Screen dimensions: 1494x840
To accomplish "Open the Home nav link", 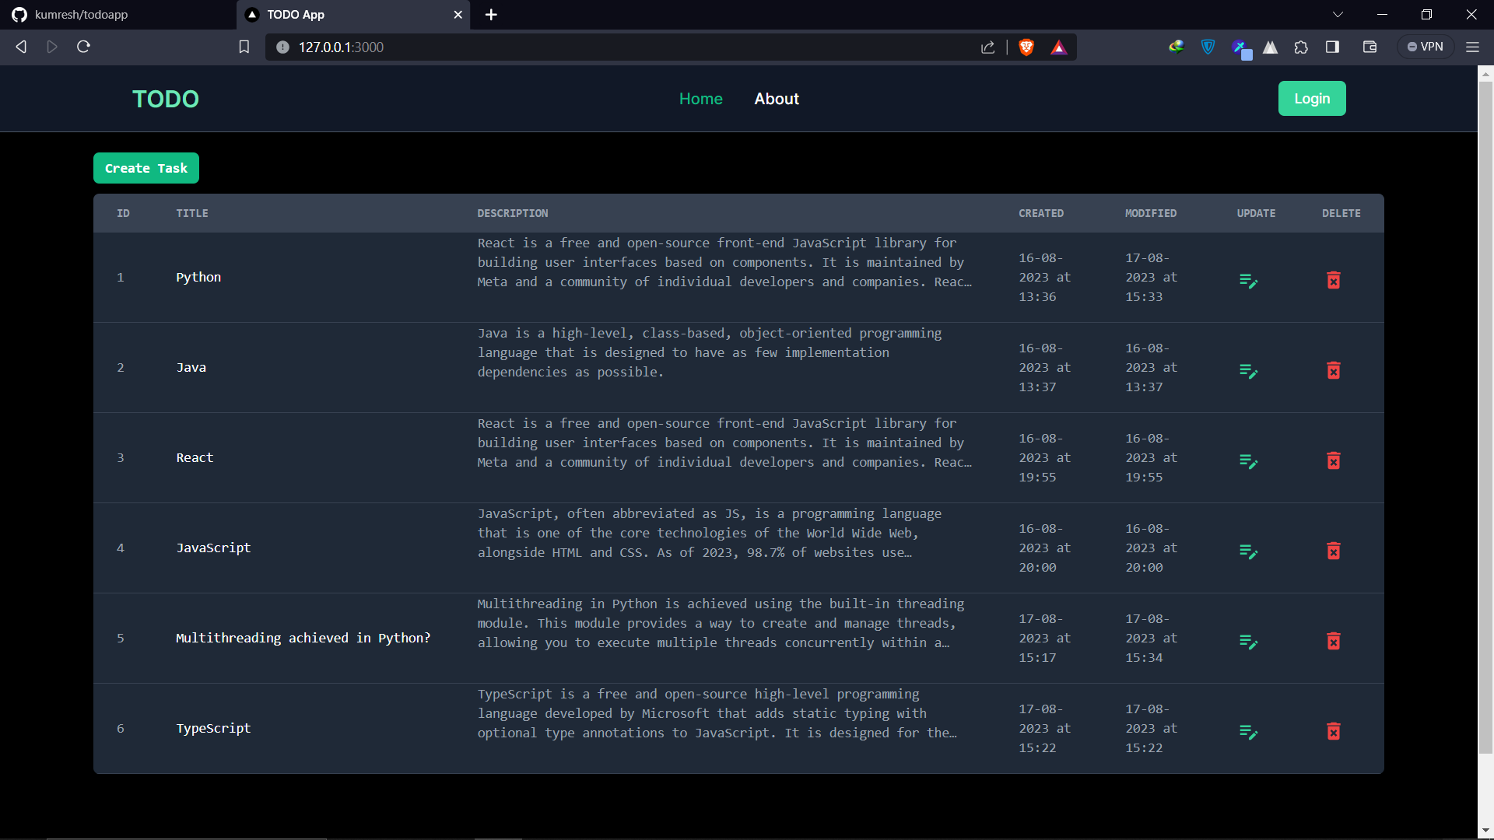I will pyautogui.click(x=700, y=99).
